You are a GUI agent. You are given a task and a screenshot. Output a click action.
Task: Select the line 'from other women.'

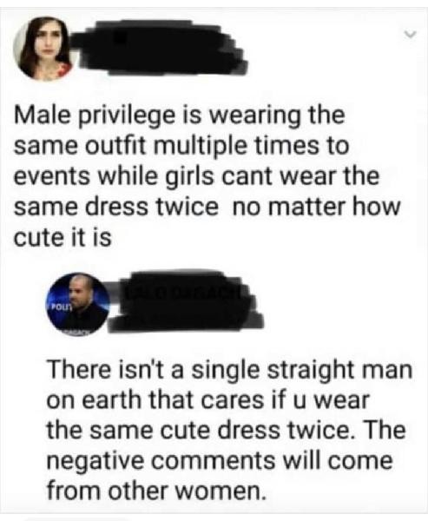click(x=156, y=491)
